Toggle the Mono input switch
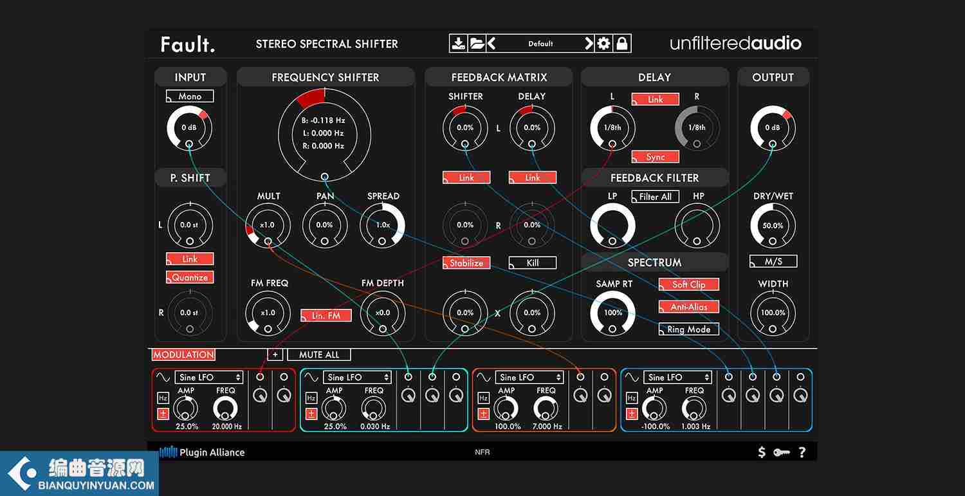 pos(190,96)
